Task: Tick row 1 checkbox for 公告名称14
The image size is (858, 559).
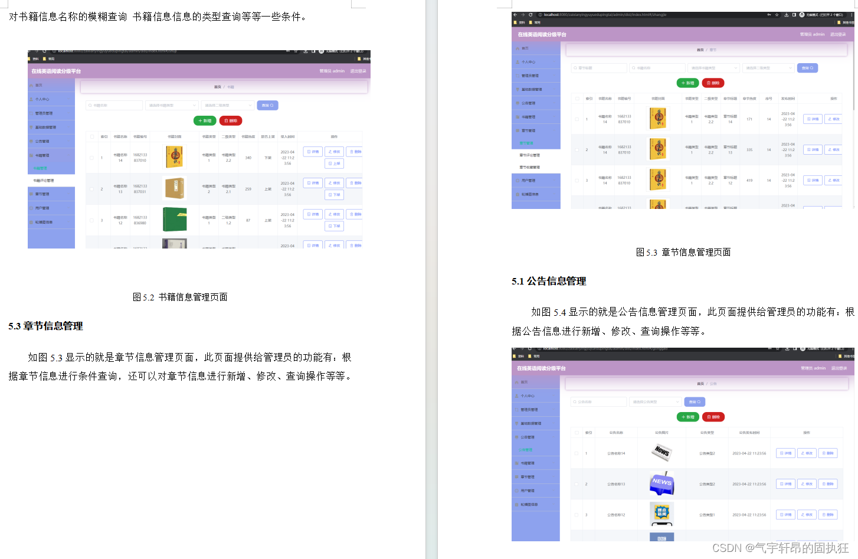Action: (x=577, y=453)
